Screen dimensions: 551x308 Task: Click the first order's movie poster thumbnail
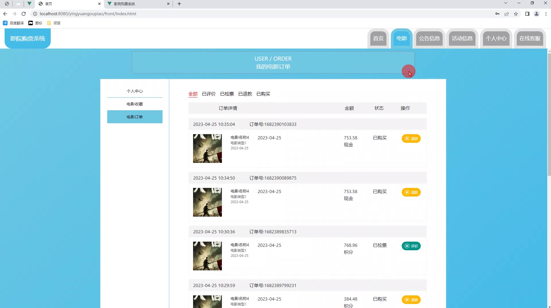click(207, 149)
